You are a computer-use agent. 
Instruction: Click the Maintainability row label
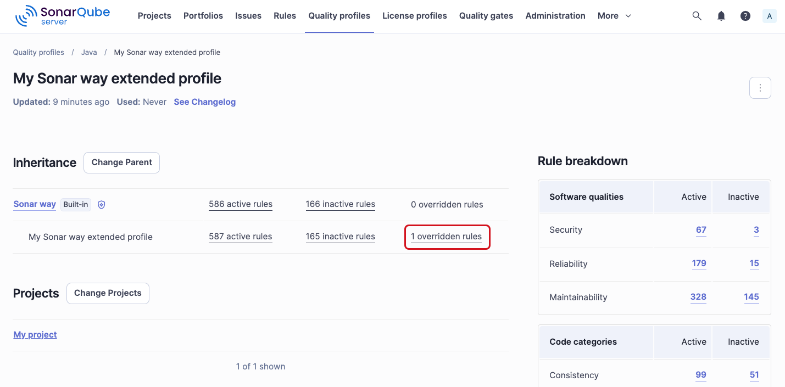(x=578, y=298)
